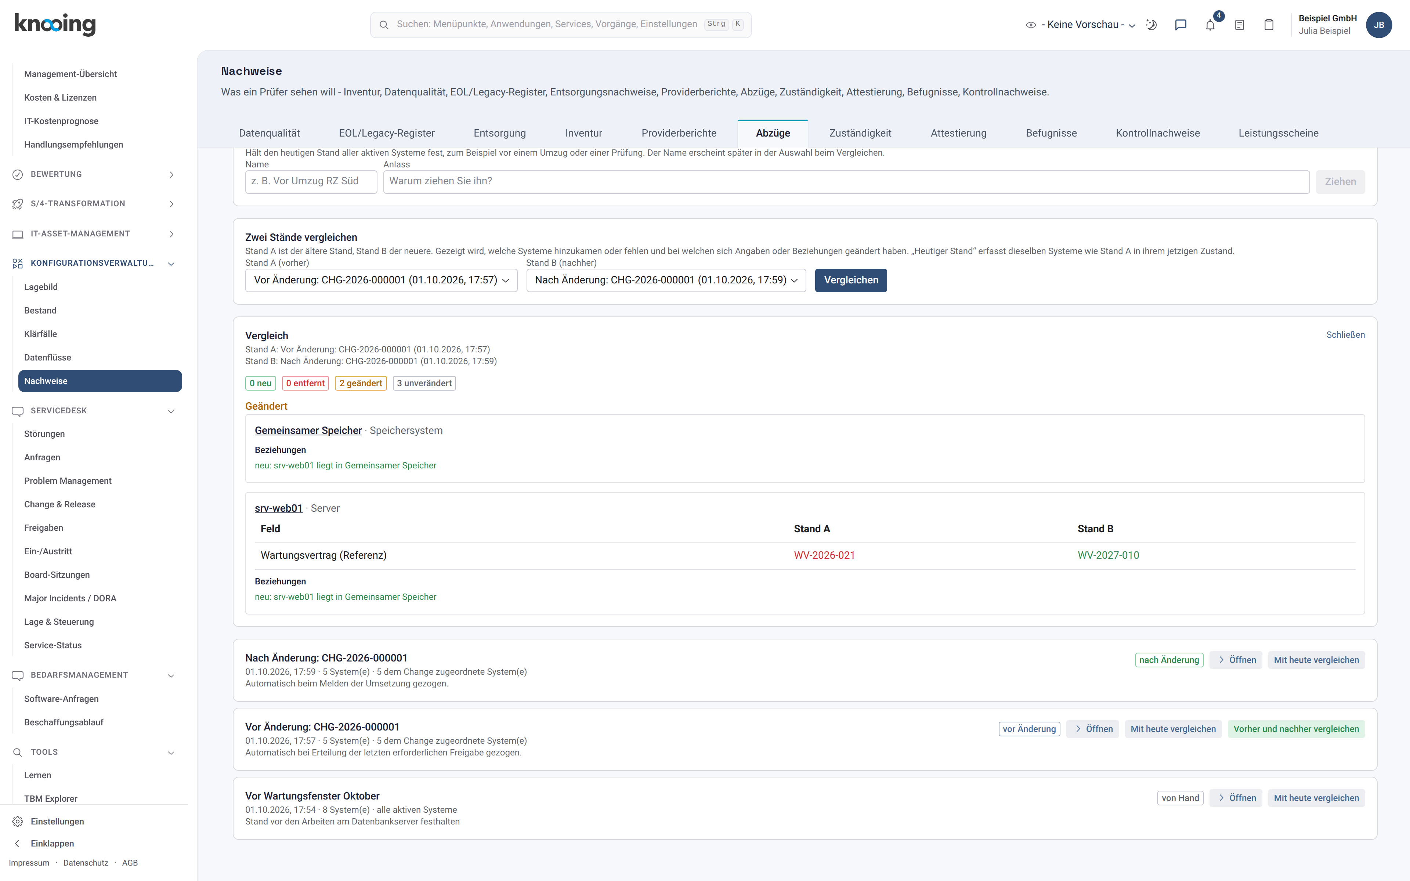Click Vorher und nachher vergleichen

pyautogui.click(x=1296, y=729)
